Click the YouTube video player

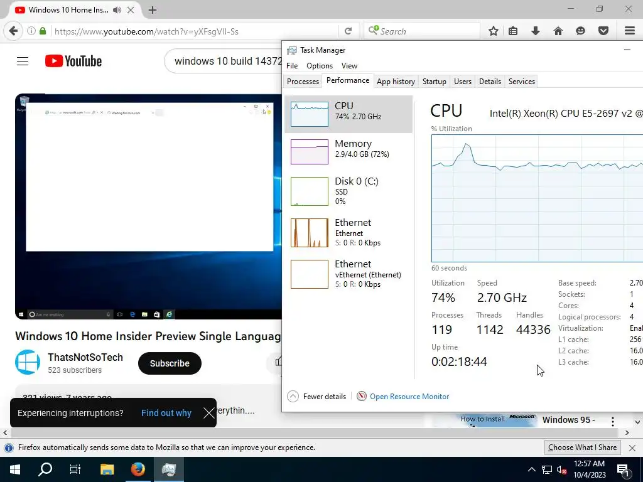coord(148,206)
